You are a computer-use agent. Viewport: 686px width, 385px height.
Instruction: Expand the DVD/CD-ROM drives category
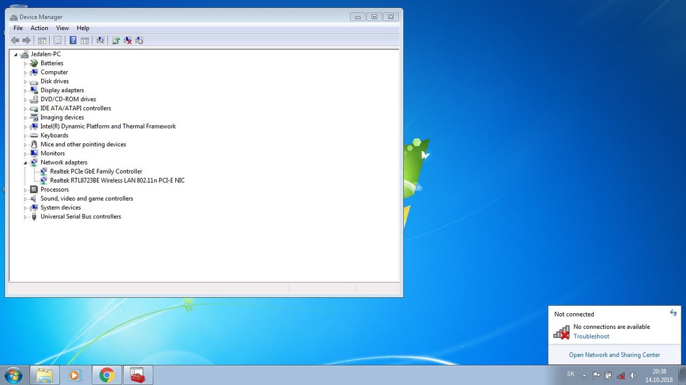click(x=25, y=100)
